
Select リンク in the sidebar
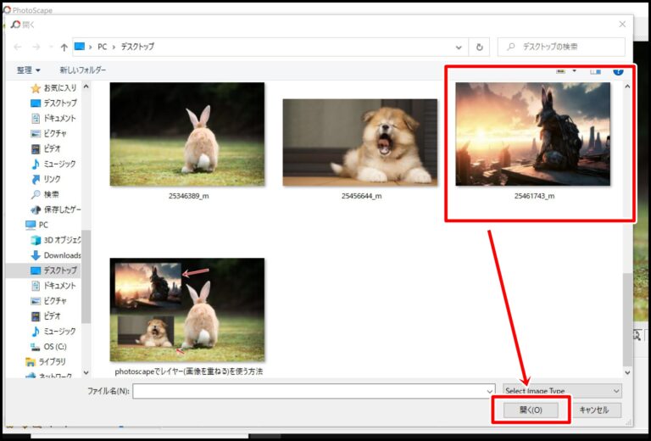pyautogui.click(x=46, y=180)
